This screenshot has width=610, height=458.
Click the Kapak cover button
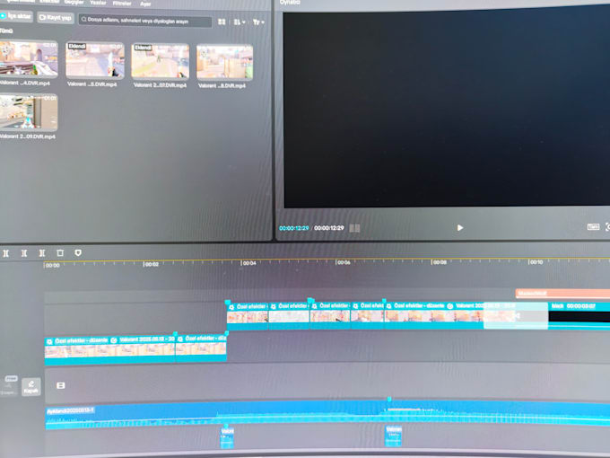[31, 387]
